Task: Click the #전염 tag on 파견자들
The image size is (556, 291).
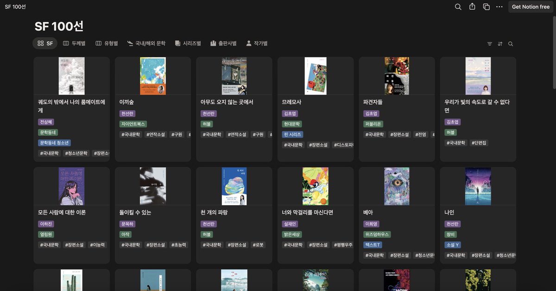Action: [420, 134]
